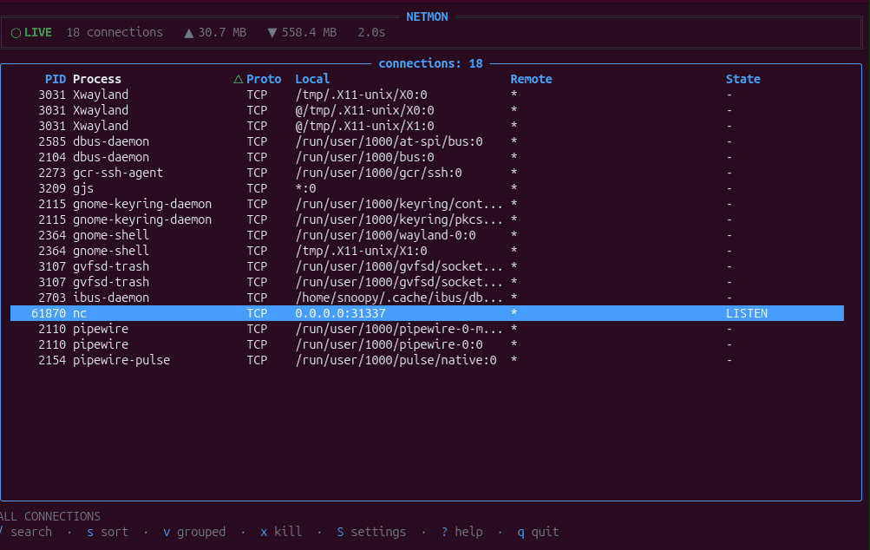Click the upload arrow showing 30.7 MB
This screenshot has width=870, height=550.
coord(188,33)
